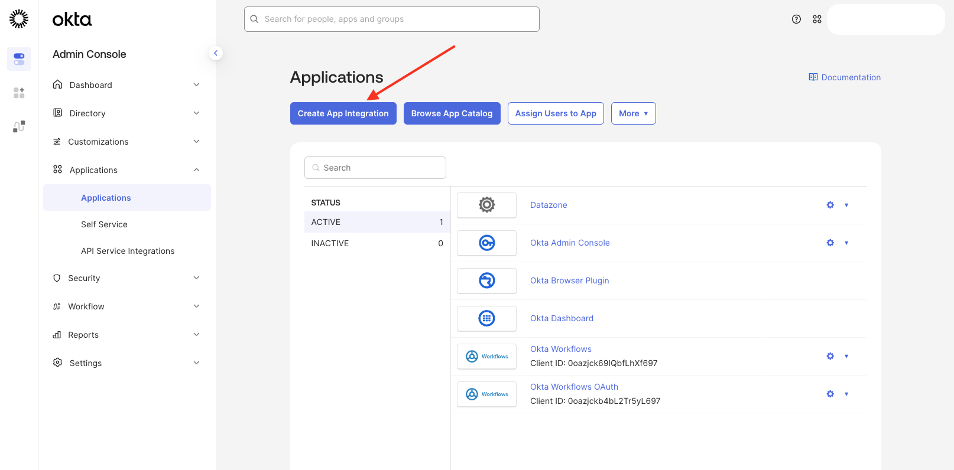Image resolution: width=954 pixels, height=470 pixels.
Task: Open the admin toggle icon in the rail
Action: point(19,59)
